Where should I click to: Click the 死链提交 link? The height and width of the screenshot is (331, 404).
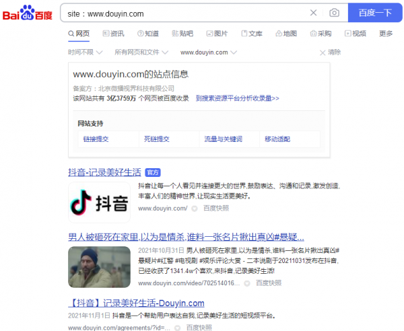pos(157,139)
